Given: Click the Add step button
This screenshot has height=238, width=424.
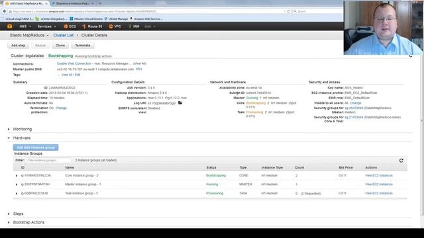Looking at the screenshot, I should click(18, 46).
